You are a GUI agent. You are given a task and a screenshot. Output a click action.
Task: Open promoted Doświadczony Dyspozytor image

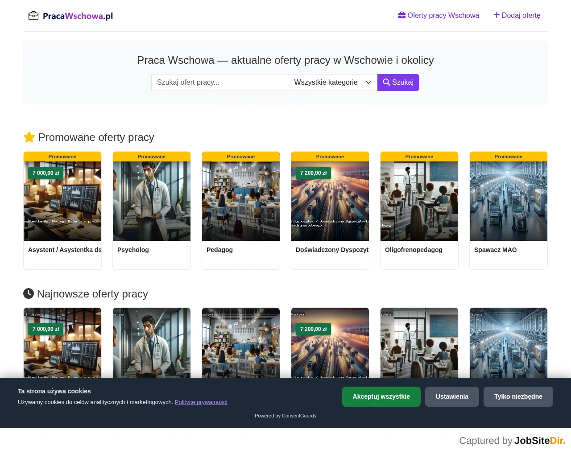point(330,201)
